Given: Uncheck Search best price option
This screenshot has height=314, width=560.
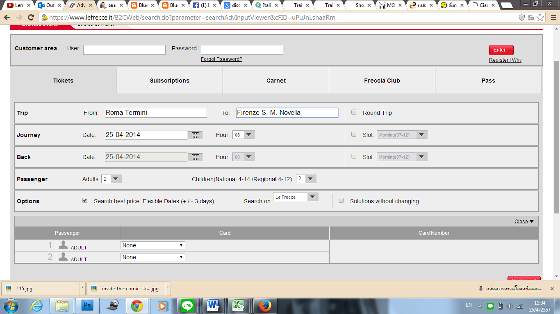Looking at the screenshot, I should [85, 200].
